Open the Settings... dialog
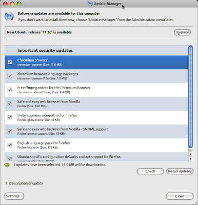Screen dimensions: 198x205 coord(14,196)
